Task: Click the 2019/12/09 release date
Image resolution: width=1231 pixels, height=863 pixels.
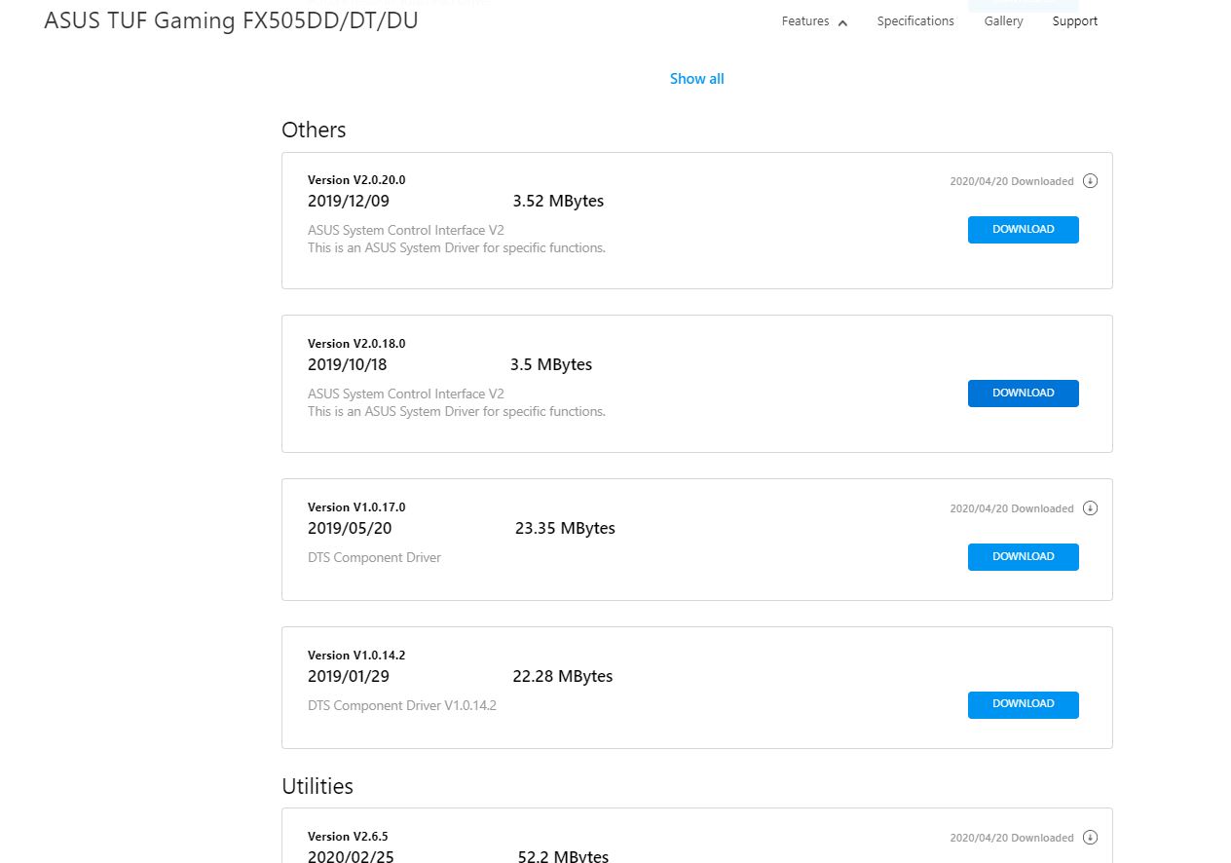Action: click(x=349, y=202)
